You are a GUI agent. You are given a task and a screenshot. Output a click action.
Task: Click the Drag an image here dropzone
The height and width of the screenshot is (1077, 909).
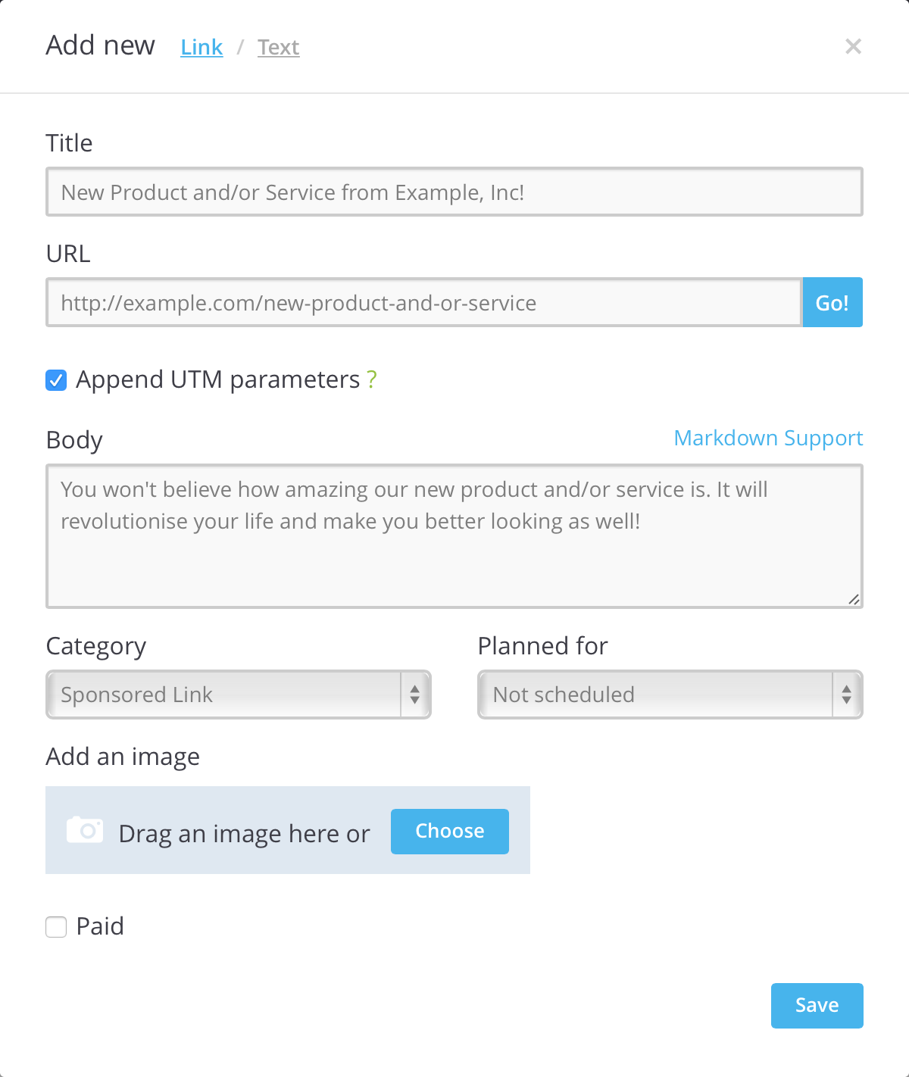(x=244, y=833)
